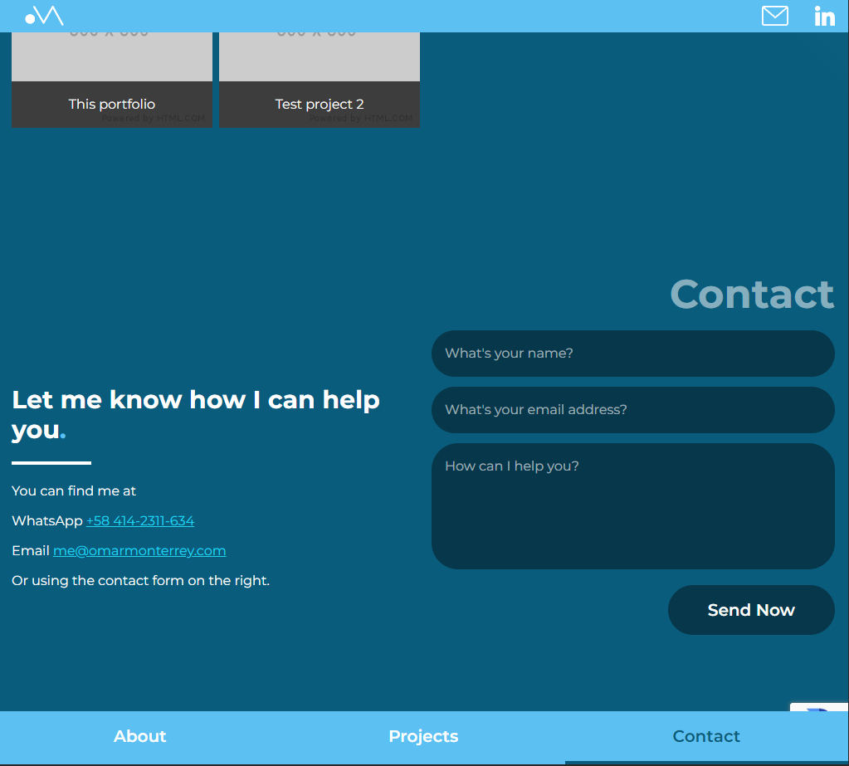Viewport: 849px width, 766px height.
Task: Open the WhatsApp phone number link
Action: coord(140,521)
